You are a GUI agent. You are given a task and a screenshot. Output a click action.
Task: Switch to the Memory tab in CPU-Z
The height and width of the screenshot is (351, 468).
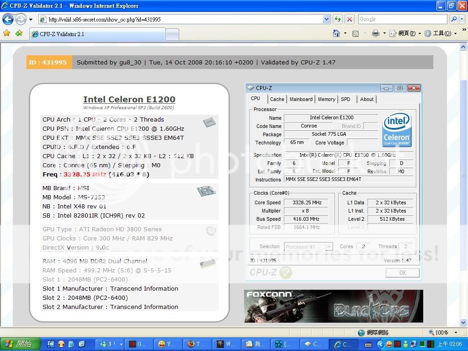[326, 99]
